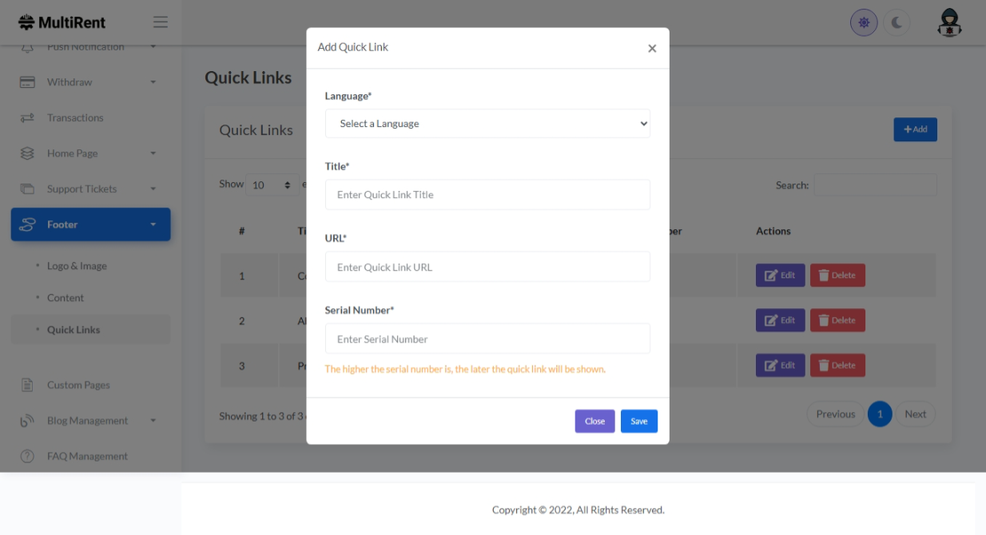Open the user avatar profile menu
Screen dimensions: 986x535
(x=949, y=23)
